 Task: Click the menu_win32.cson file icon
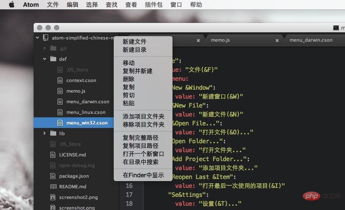coord(60,123)
